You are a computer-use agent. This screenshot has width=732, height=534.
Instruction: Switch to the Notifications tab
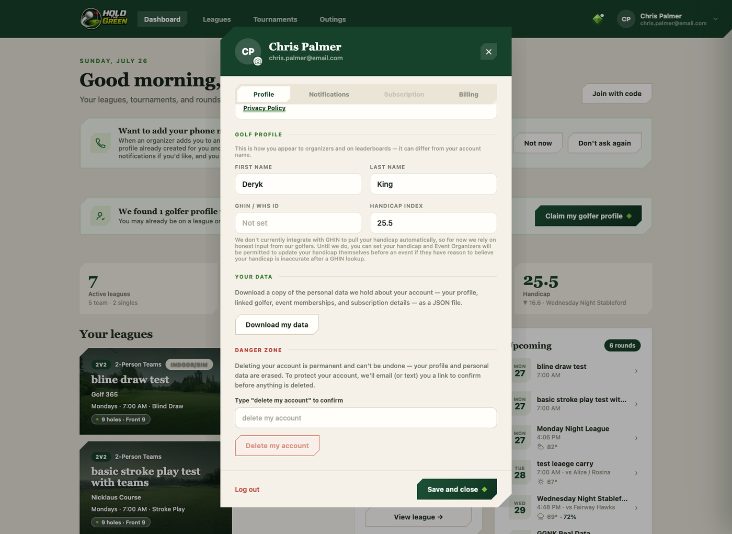pos(329,94)
